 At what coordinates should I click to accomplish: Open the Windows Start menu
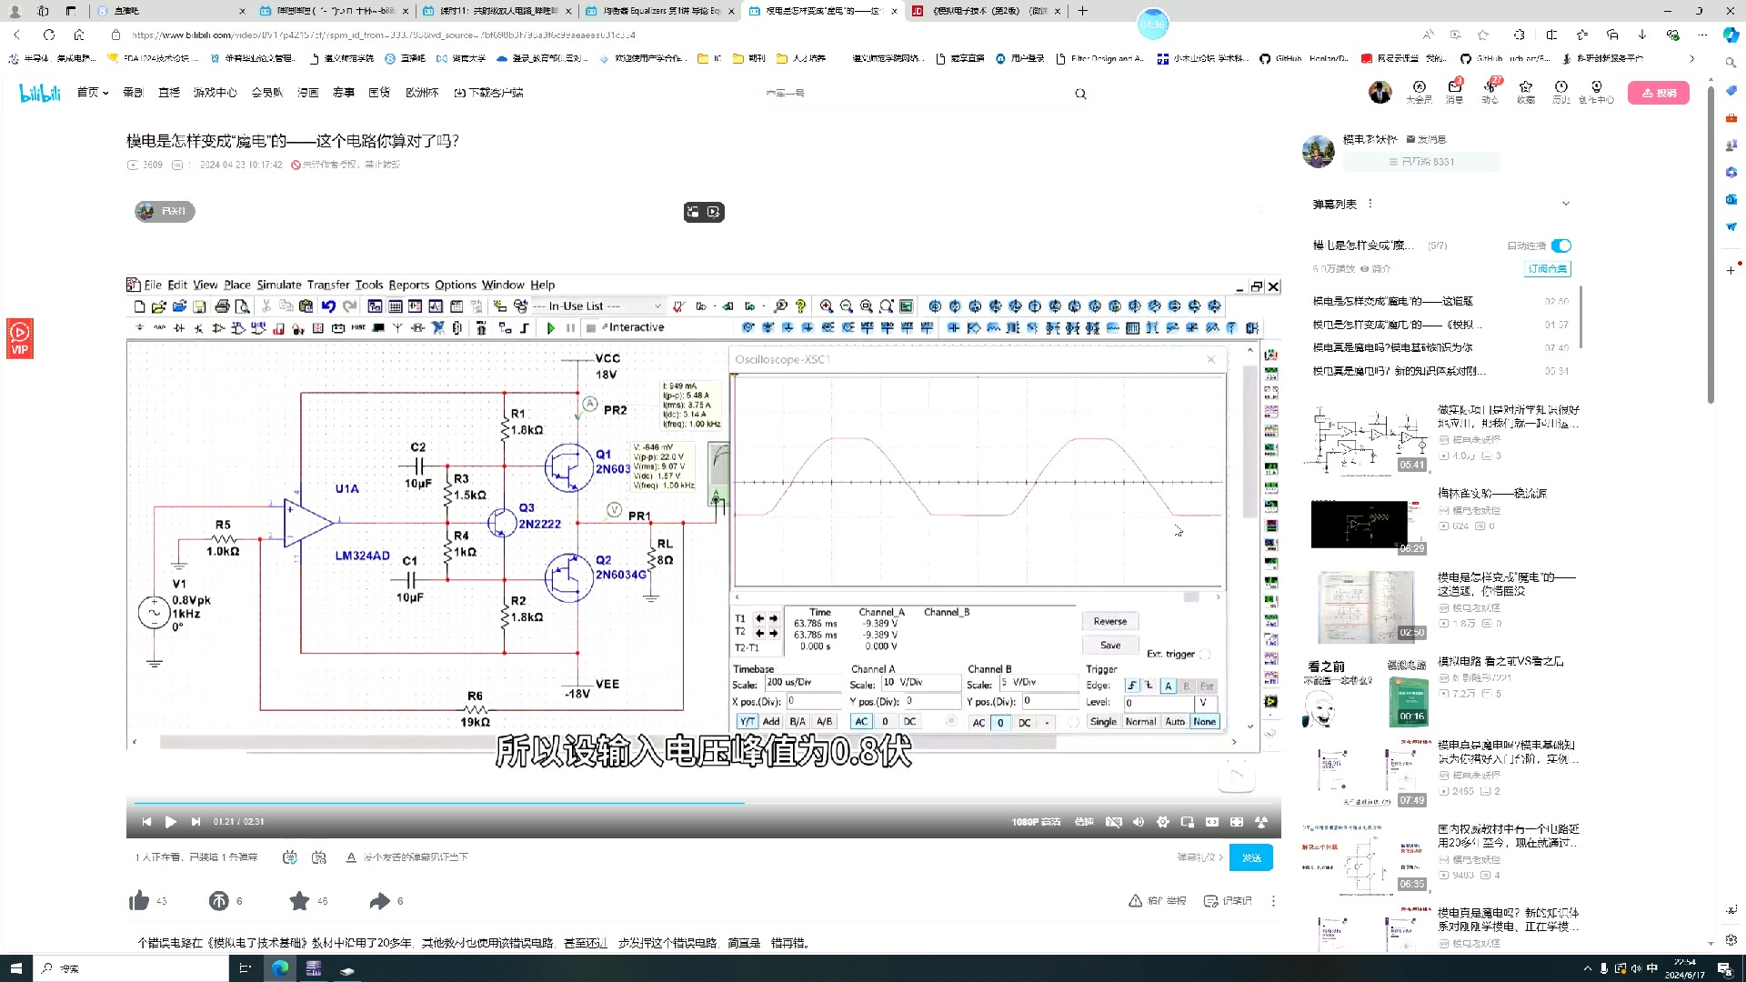coord(15,968)
